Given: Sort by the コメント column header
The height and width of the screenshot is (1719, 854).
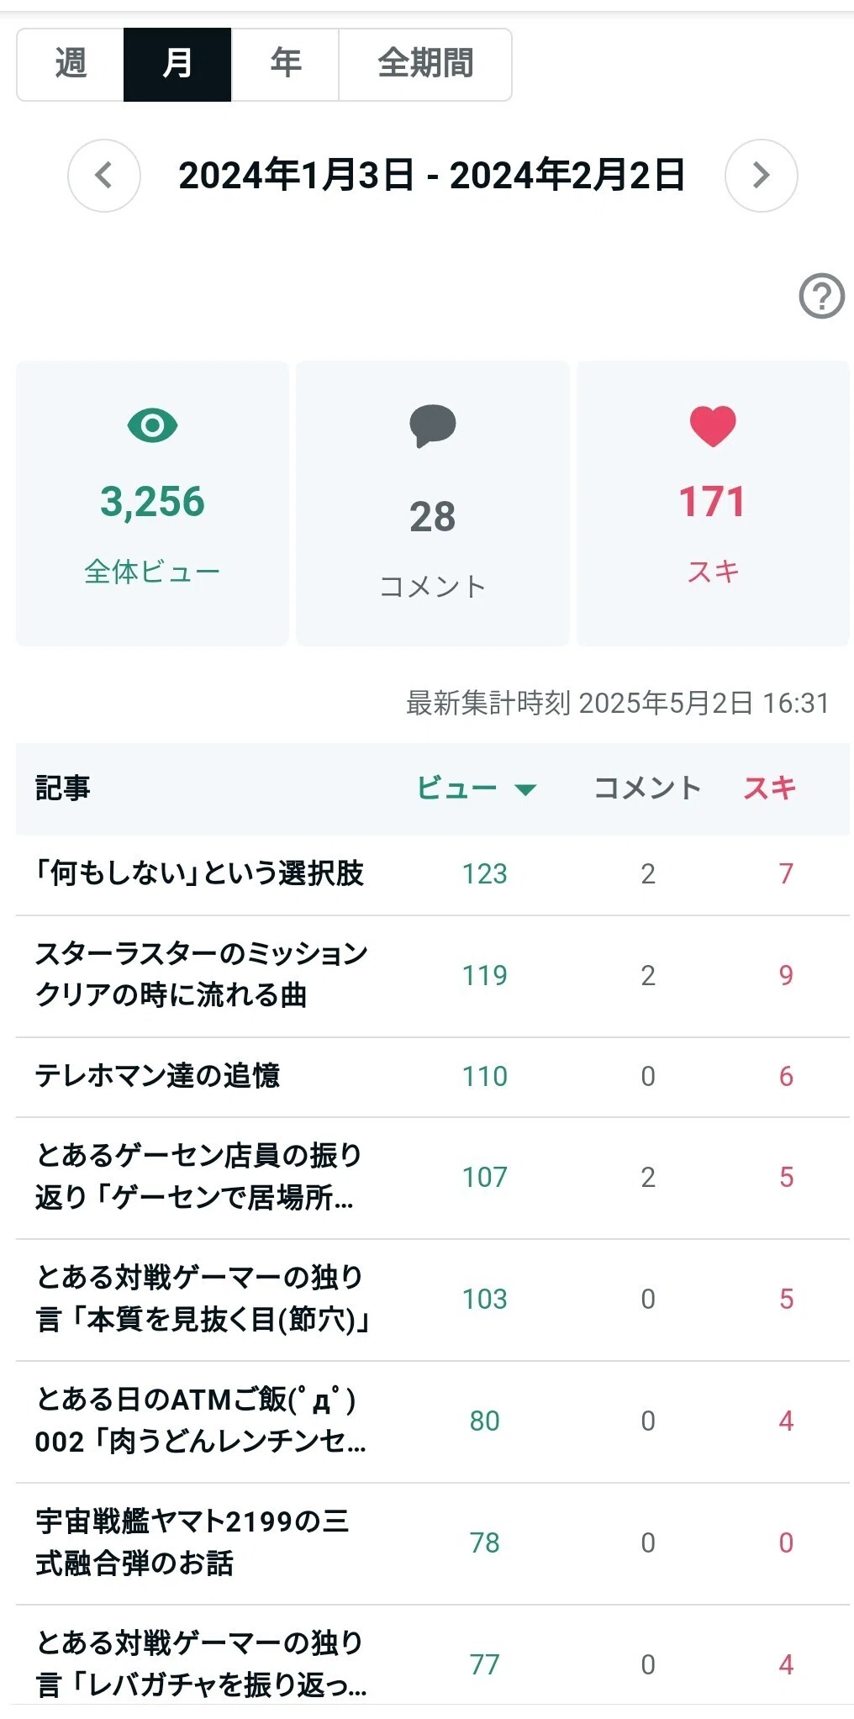Looking at the screenshot, I should [x=647, y=788].
